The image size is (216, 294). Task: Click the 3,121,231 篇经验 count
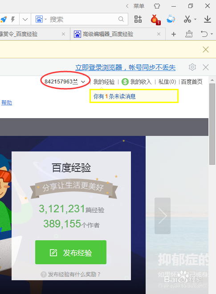71,209
